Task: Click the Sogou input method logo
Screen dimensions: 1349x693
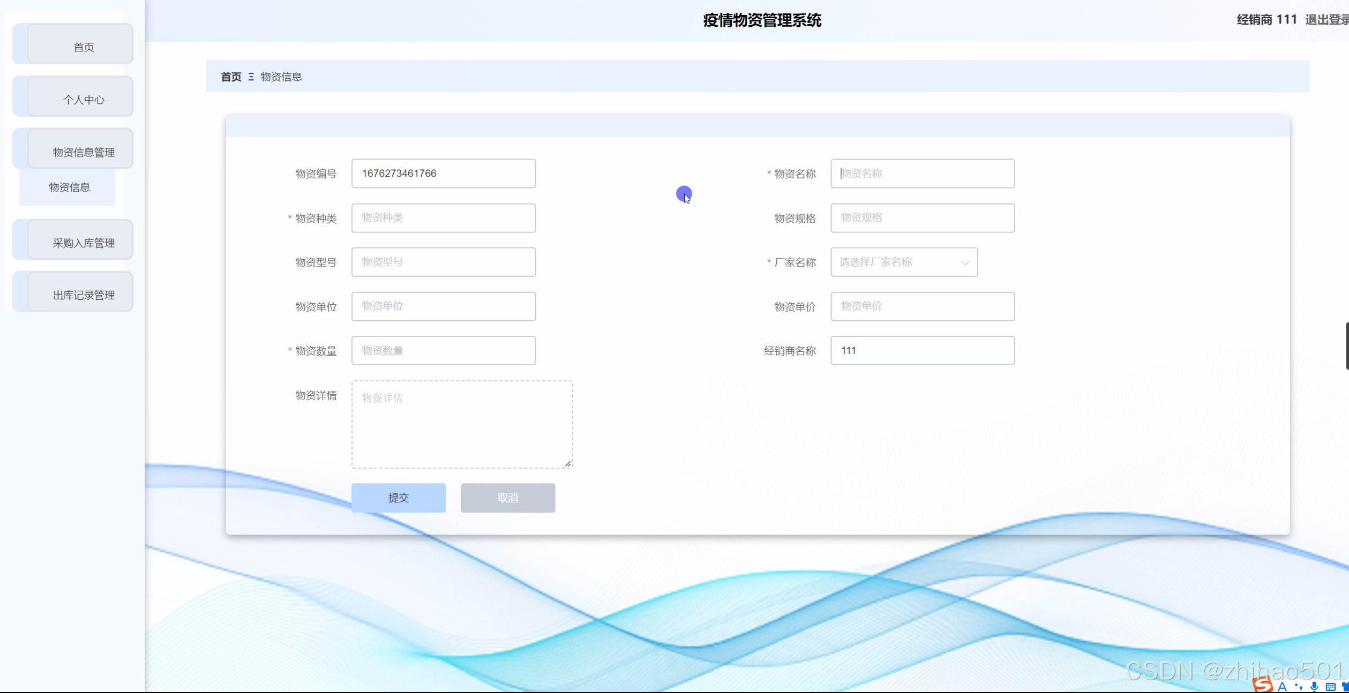Action: point(1263,685)
